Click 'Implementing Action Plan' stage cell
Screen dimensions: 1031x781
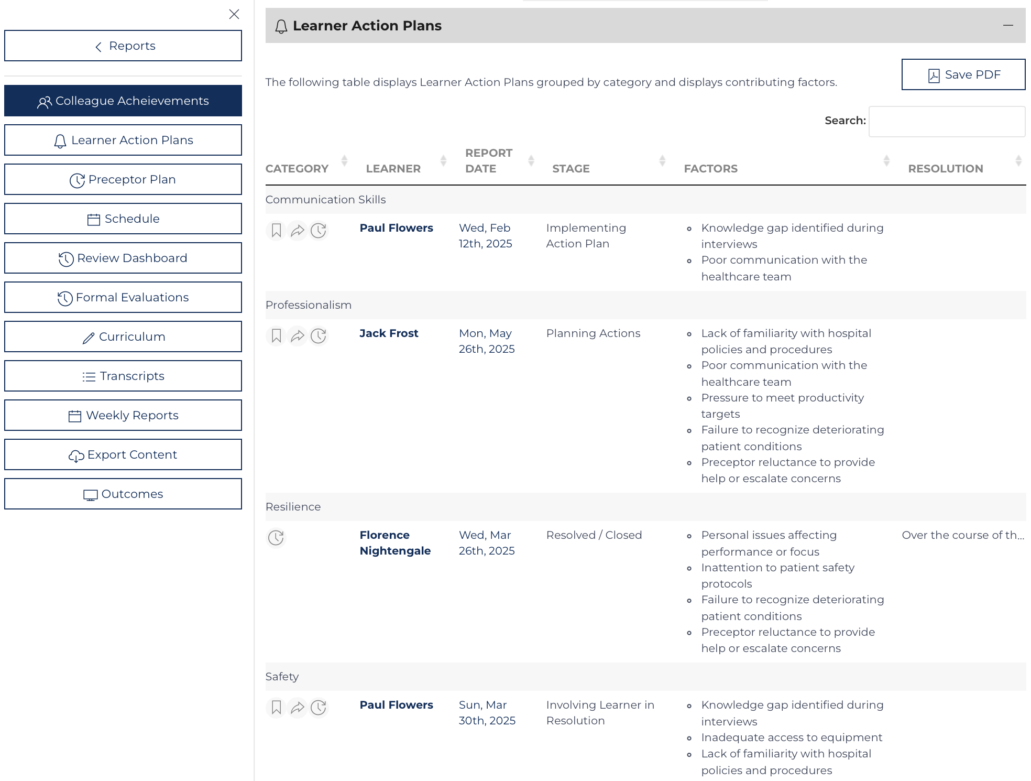point(586,236)
